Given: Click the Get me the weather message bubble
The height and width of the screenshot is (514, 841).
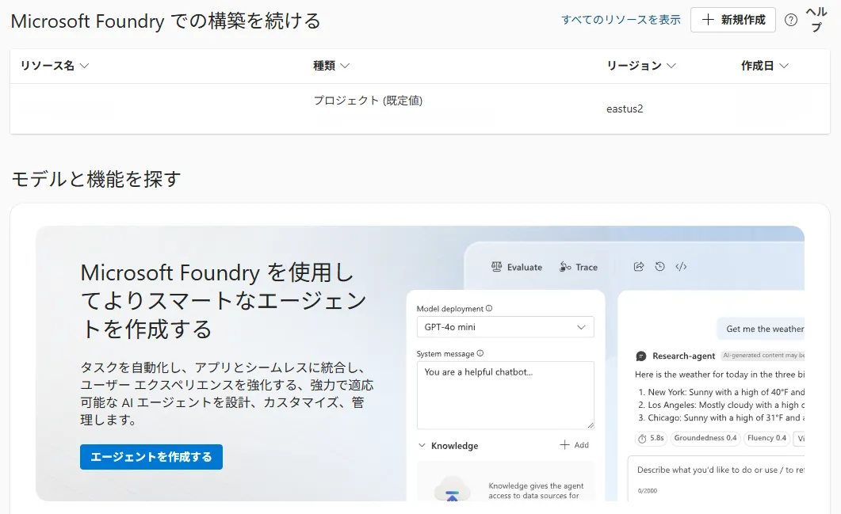Looking at the screenshot, I should click(x=761, y=329).
